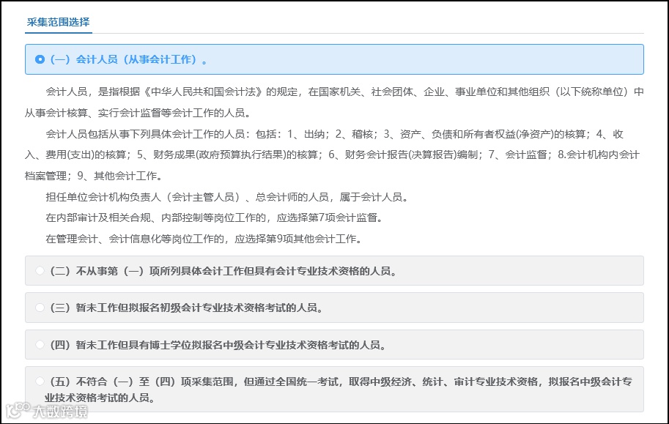Screen dimensions: 669x424
Task: Choose radio option (三) 暂未工作但拟报名初级
Action: pos(40,307)
